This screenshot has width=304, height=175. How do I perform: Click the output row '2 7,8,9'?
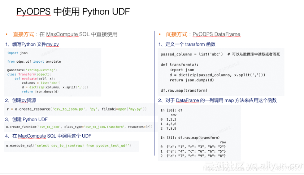click(169, 129)
